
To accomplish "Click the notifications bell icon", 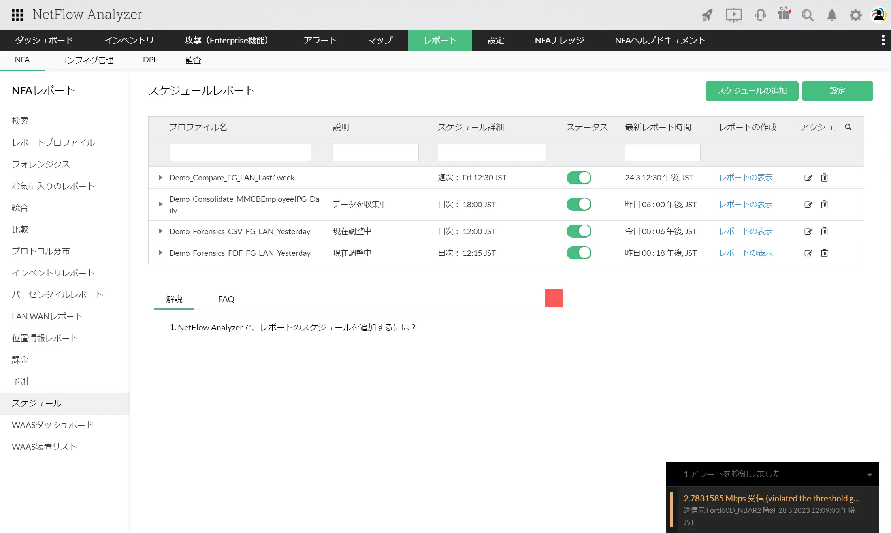I will [832, 15].
